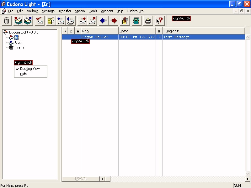Click the size value 3 in K column

pyautogui.click(x=160, y=37)
